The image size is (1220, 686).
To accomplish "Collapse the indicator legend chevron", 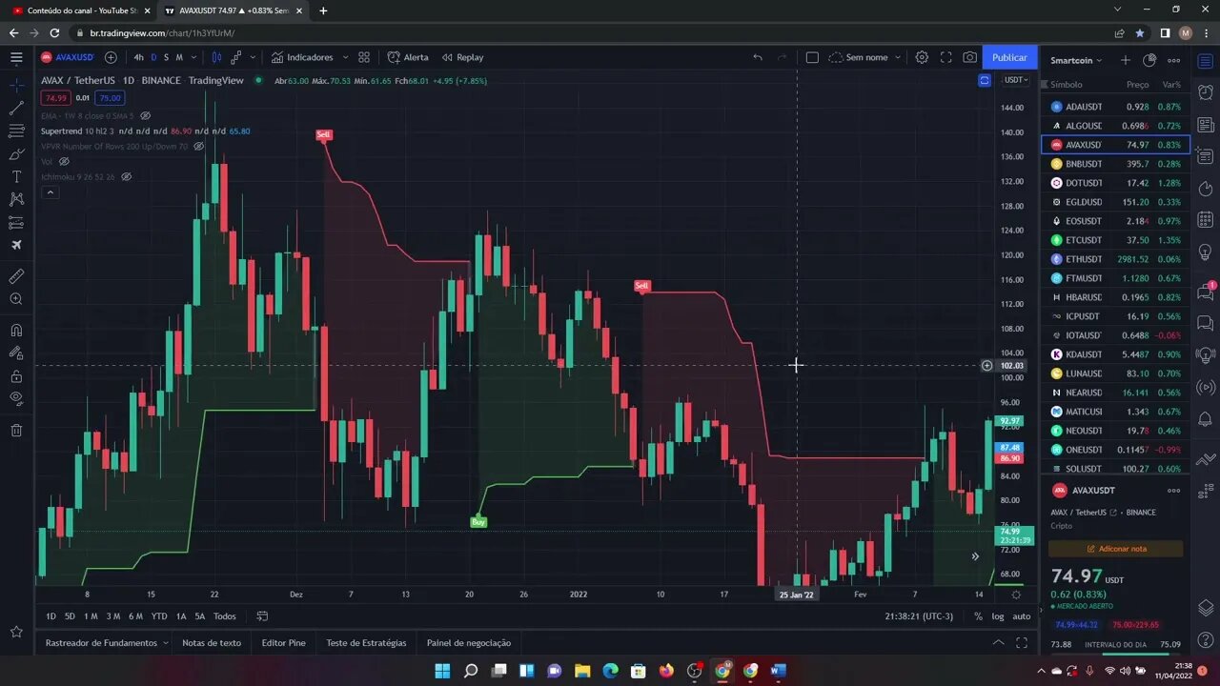I will coord(50,192).
